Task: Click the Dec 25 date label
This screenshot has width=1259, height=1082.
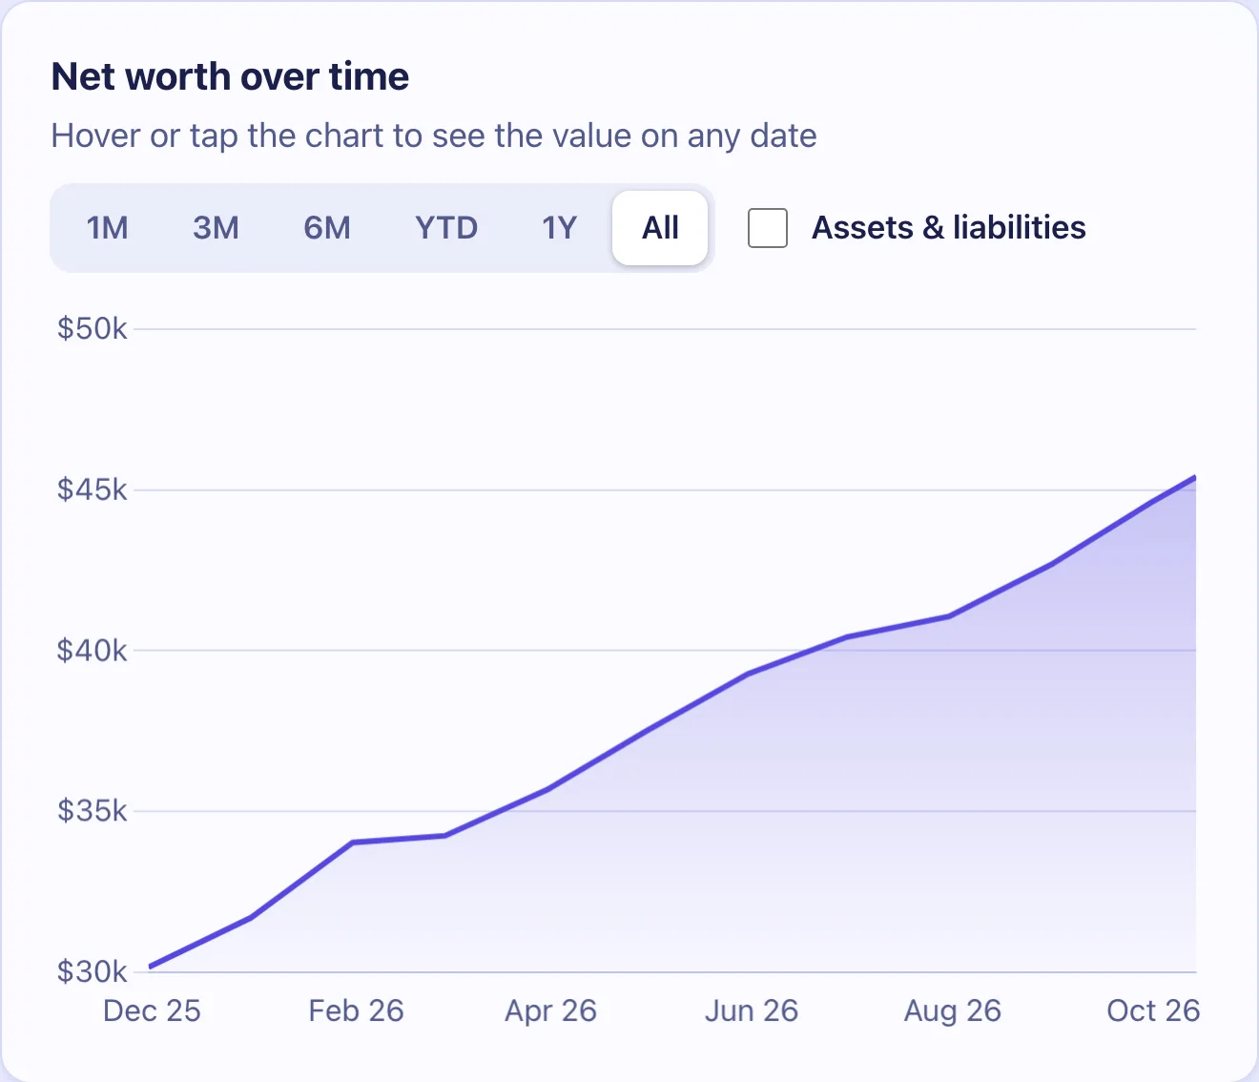Action: click(152, 1010)
